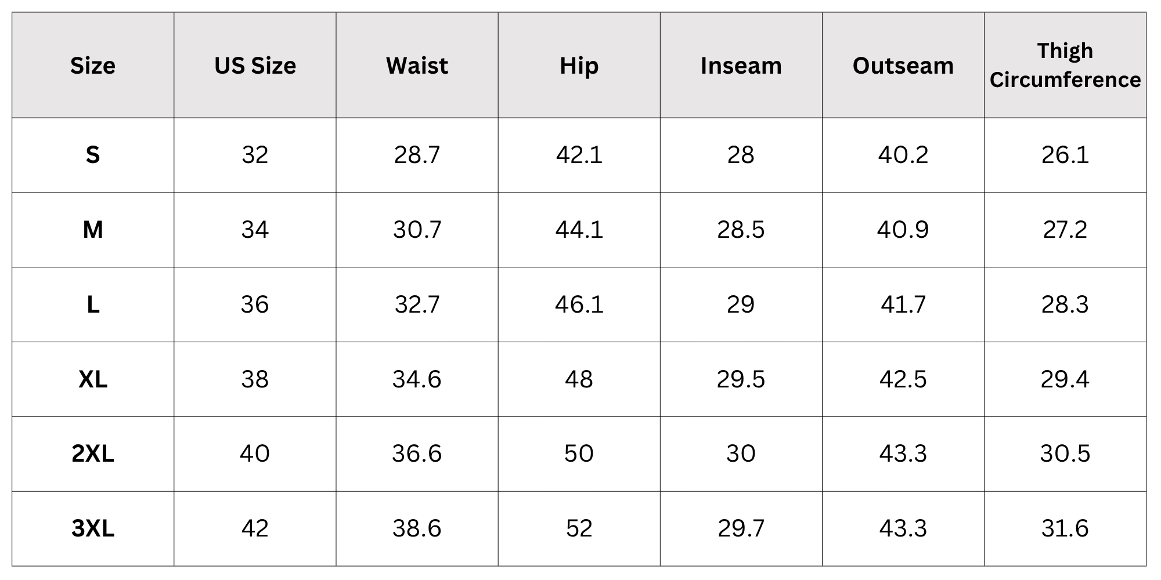Select inseam value 29.5 for XL

[741, 379]
